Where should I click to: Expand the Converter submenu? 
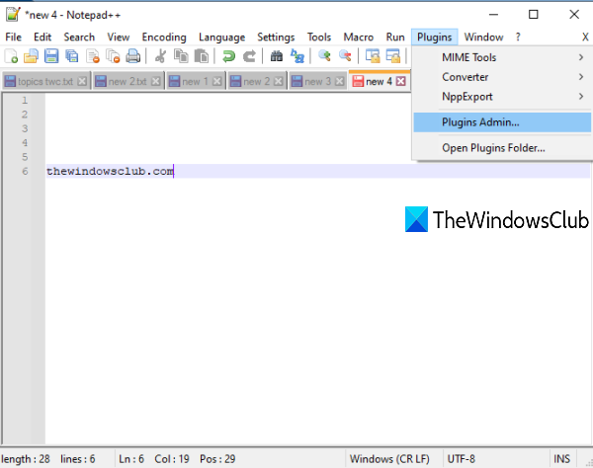pos(502,77)
